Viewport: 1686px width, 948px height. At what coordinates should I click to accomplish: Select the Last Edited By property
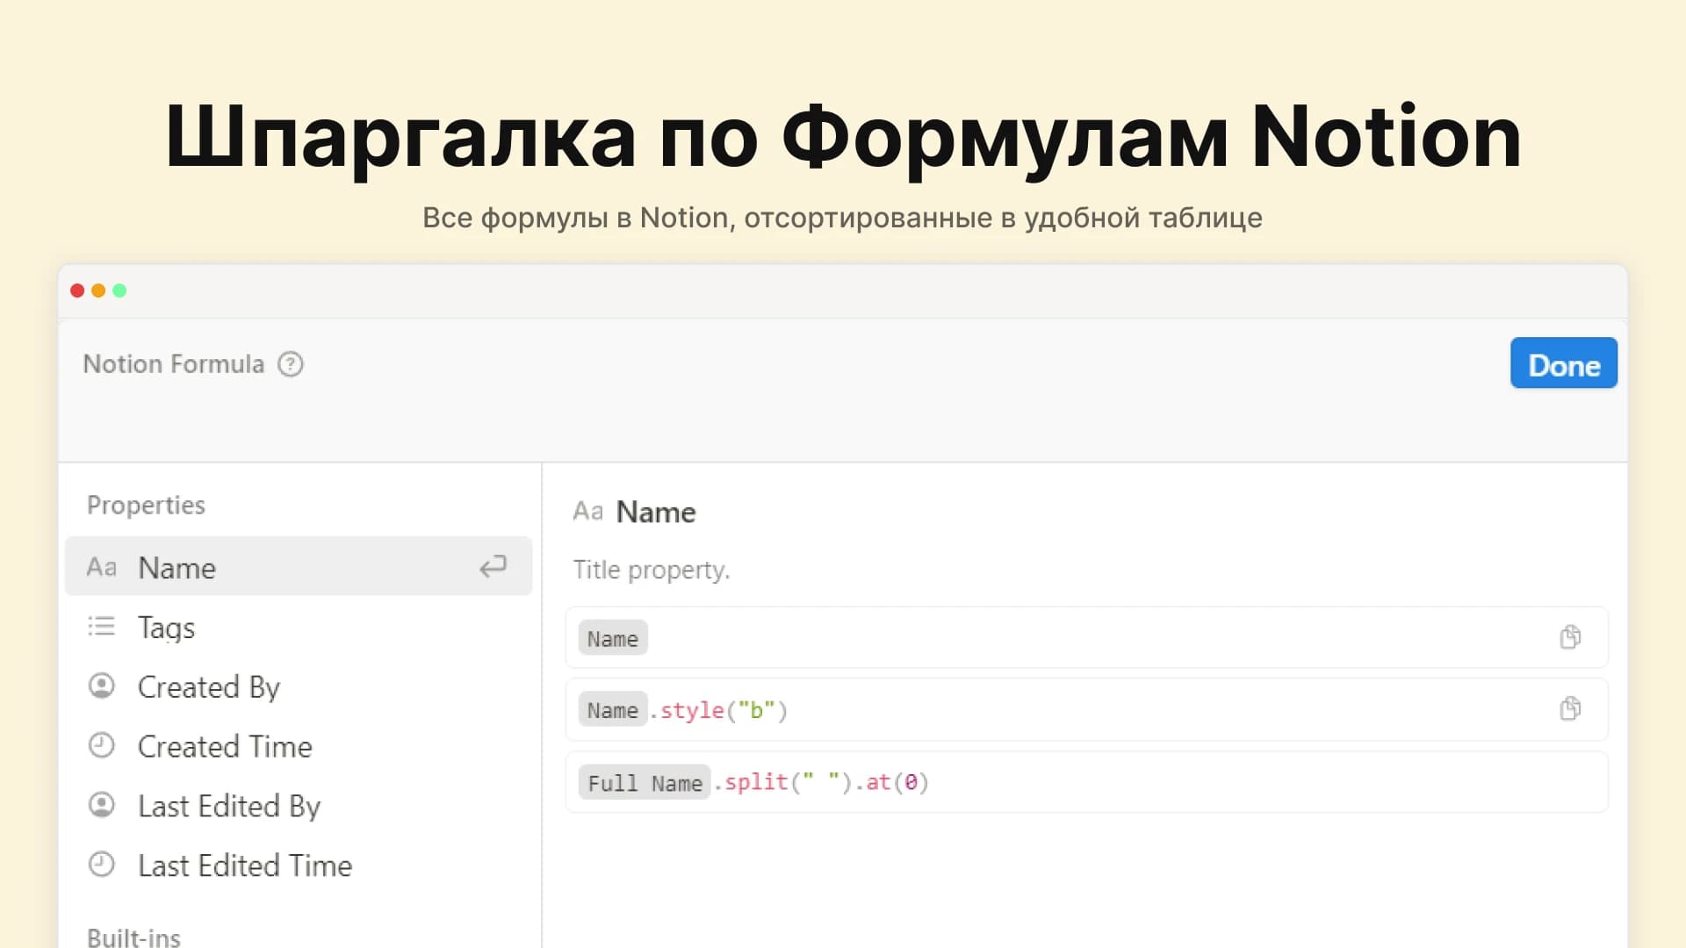point(299,806)
